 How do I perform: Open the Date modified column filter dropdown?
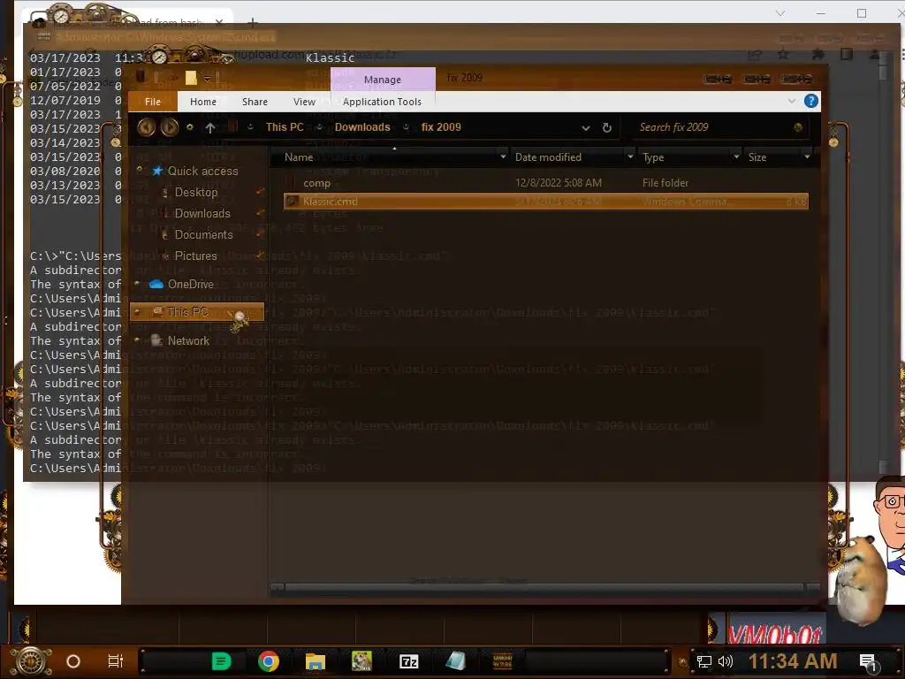[x=630, y=156]
